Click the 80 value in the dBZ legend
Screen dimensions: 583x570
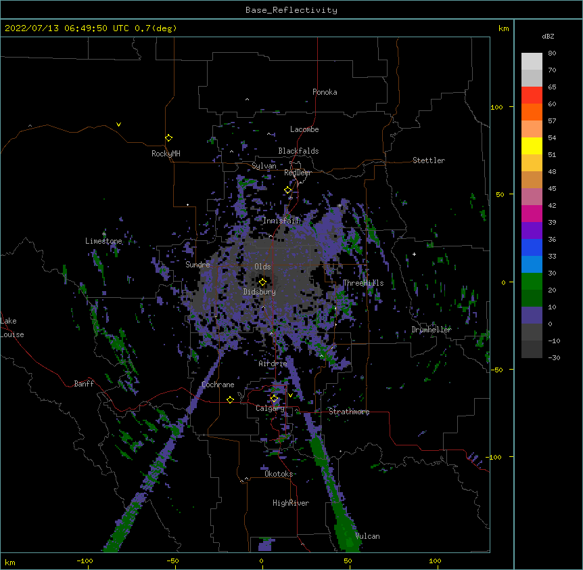coord(552,53)
